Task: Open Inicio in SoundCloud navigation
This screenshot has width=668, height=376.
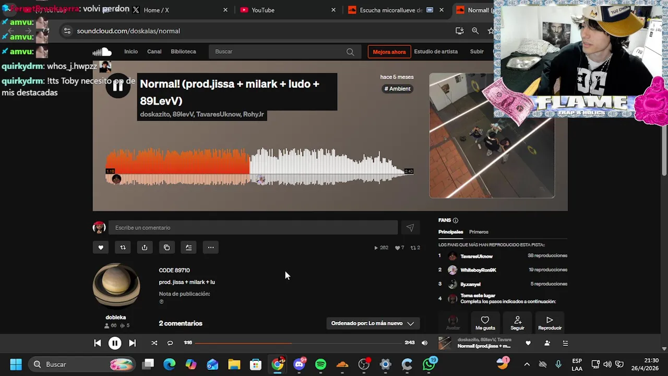Action: [131, 52]
